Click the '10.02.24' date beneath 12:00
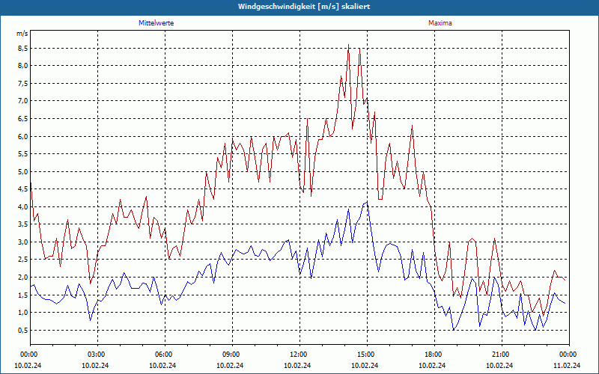 [x=297, y=365]
